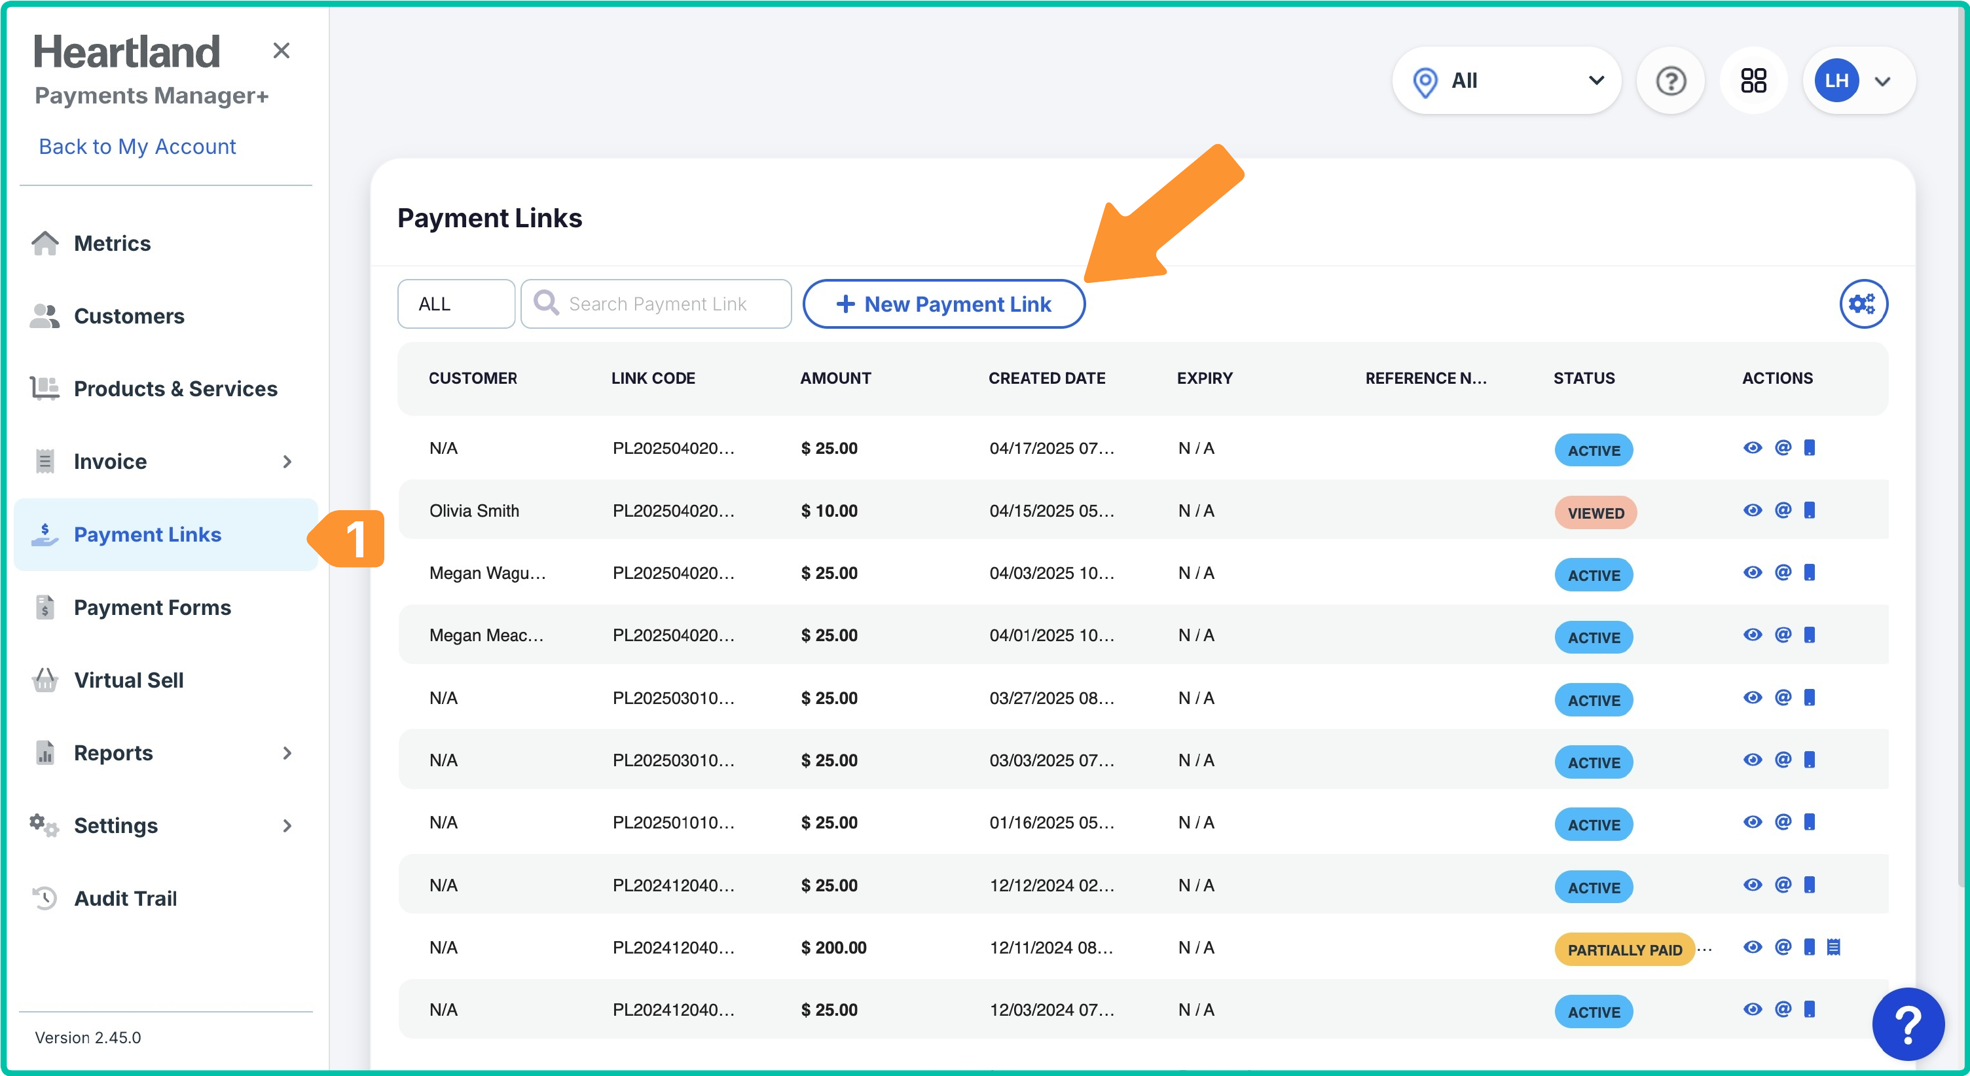Viewport: 1970px width, 1076px height.
Task: View the 03/03/2025 payment link
Action: click(x=1753, y=760)
